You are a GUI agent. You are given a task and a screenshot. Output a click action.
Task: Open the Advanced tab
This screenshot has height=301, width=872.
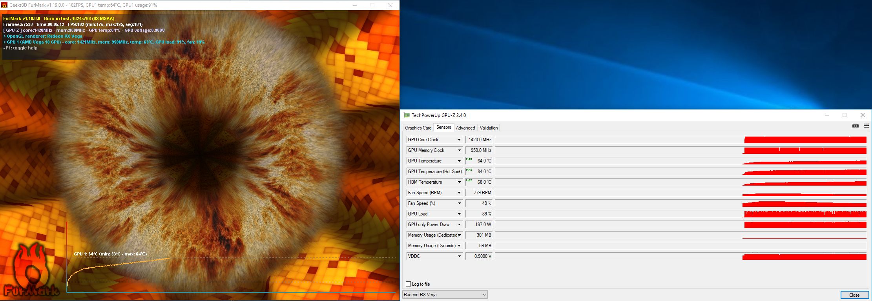click(465, 128)
